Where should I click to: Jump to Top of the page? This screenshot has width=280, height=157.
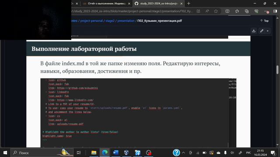[x=264, y=20]
